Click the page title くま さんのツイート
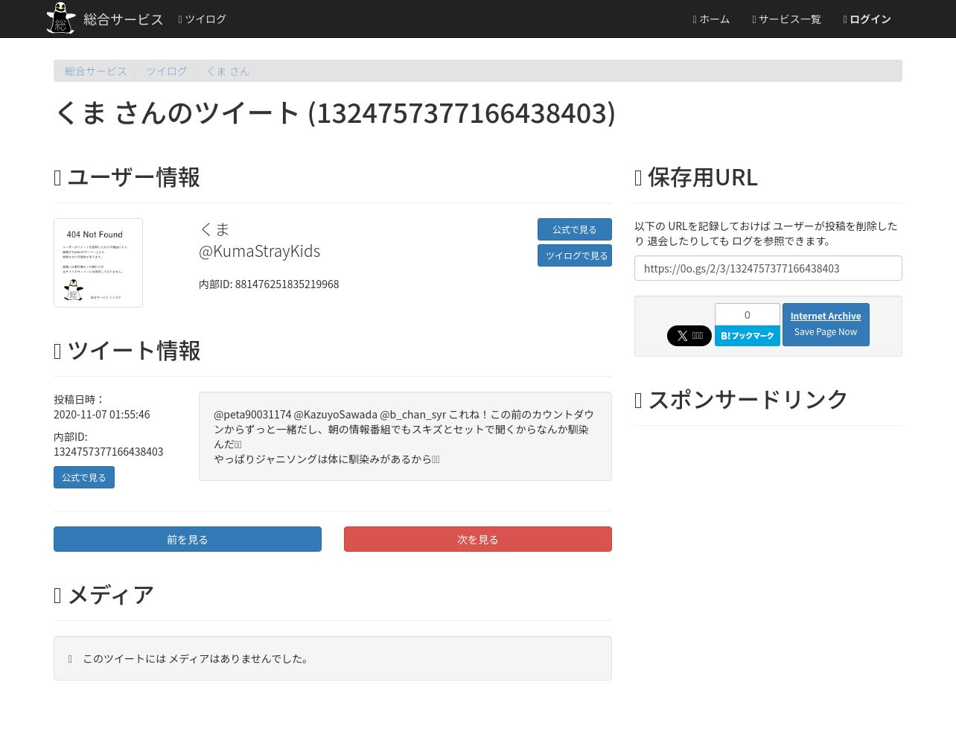 335,113
